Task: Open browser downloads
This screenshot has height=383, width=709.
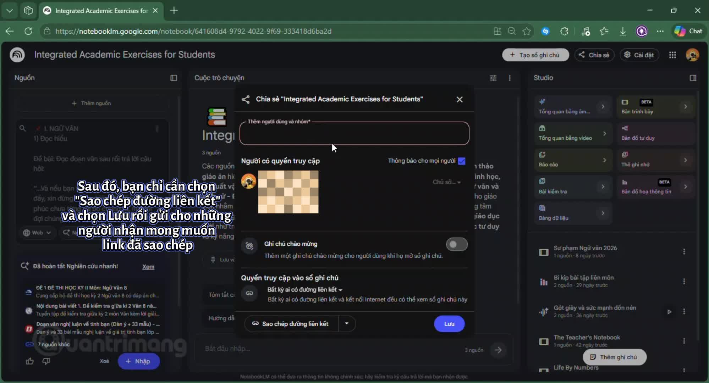Action: click(623, 31)
